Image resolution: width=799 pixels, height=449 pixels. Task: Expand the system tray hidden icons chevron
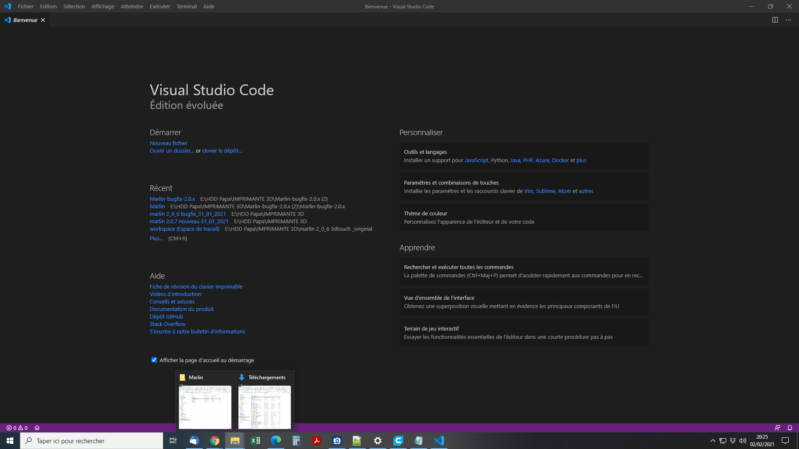(712, 441)
